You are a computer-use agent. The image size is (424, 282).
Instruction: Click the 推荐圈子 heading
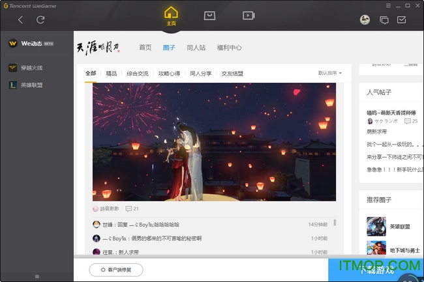(379, 200)
